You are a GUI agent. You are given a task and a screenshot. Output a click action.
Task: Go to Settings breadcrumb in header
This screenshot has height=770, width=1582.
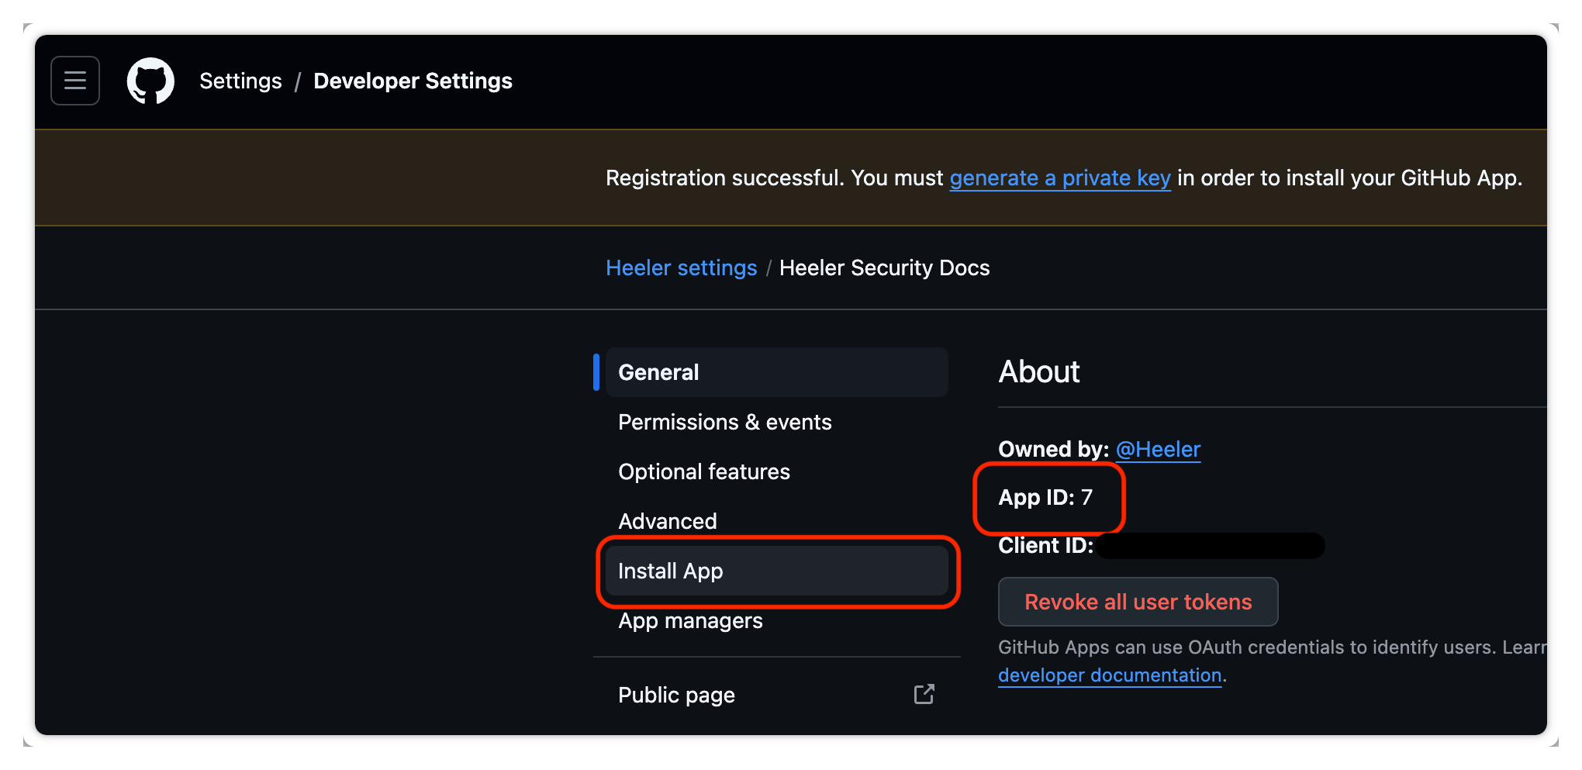point(240,81)
